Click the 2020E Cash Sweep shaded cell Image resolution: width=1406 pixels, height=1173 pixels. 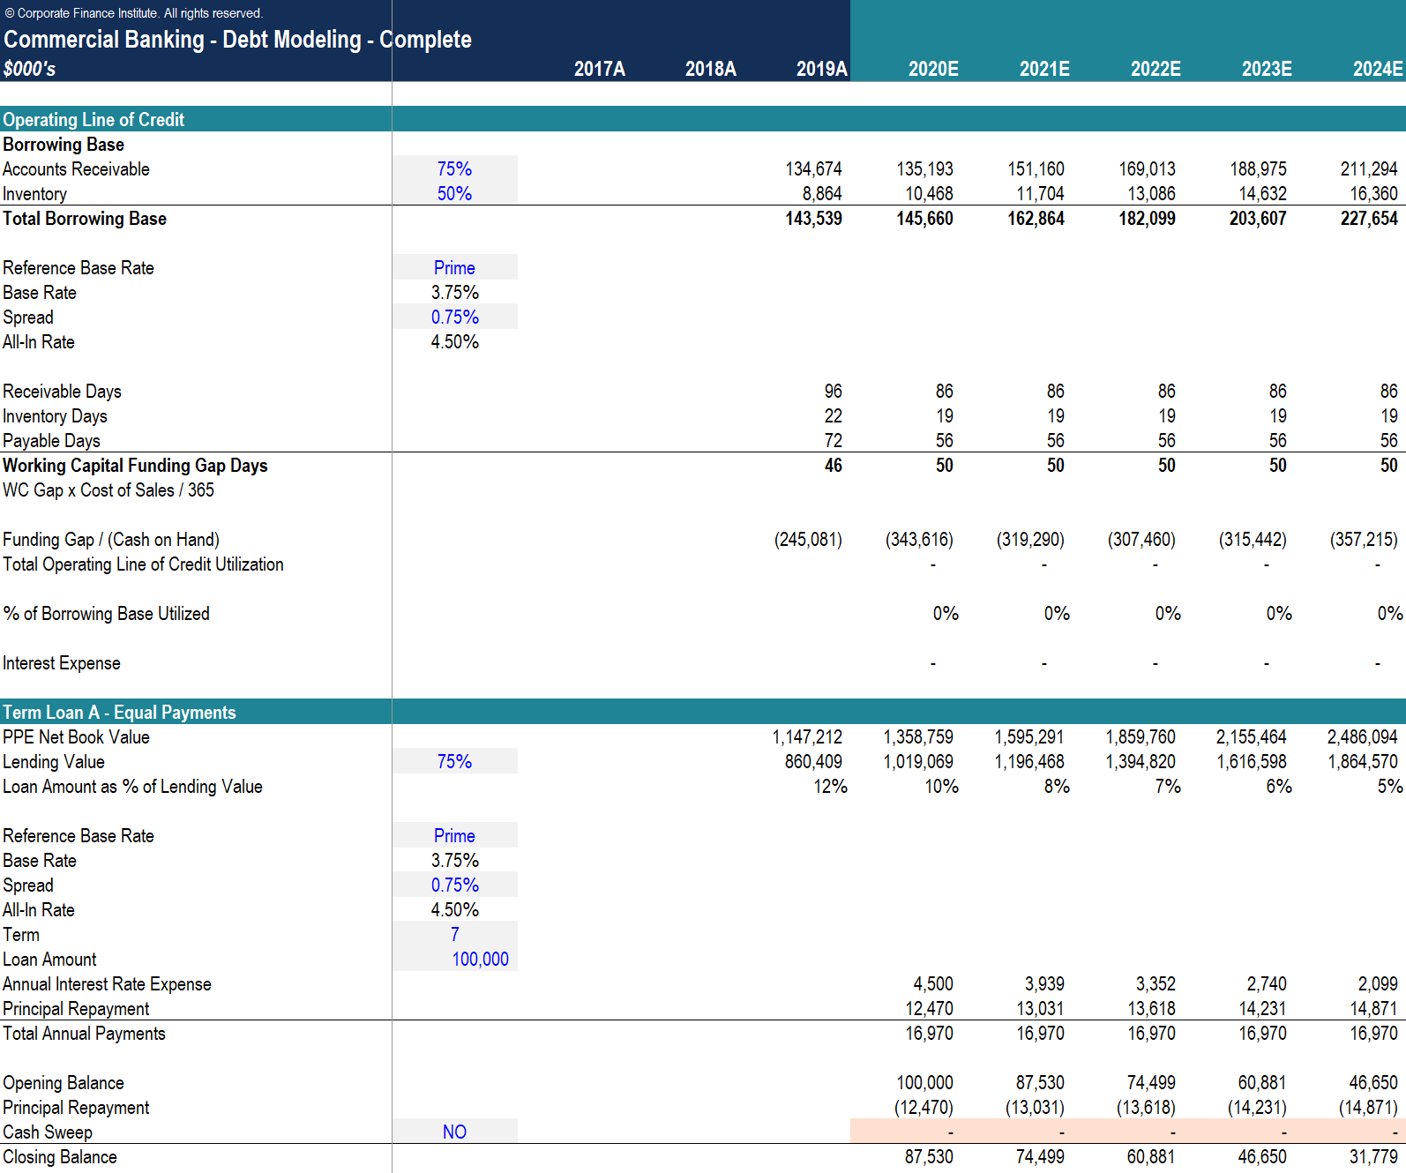pos(906,1132)
